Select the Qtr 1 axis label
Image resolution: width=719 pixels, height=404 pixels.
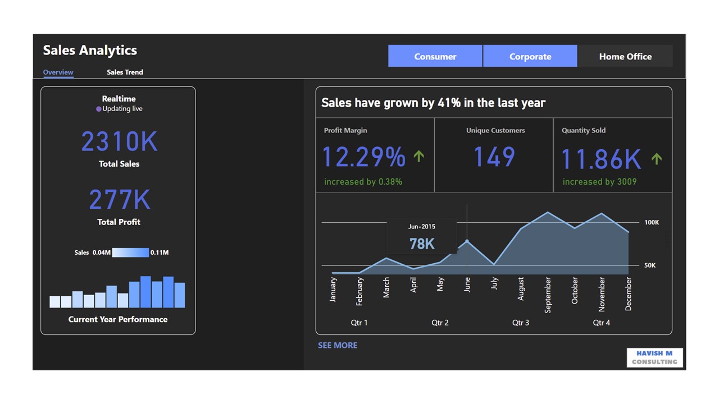coord(359,323)
